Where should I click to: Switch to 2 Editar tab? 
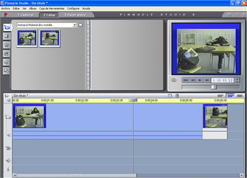(x=49, y=15)
